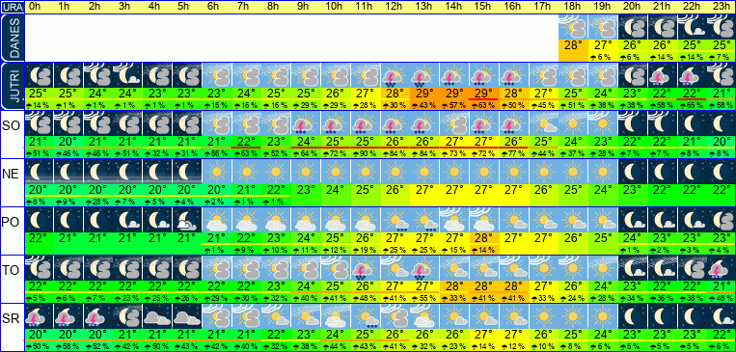Select JUTRI 15h thunderstorm icon
The height and width of the screenshot is (352, 736).
tap(484, 75)
